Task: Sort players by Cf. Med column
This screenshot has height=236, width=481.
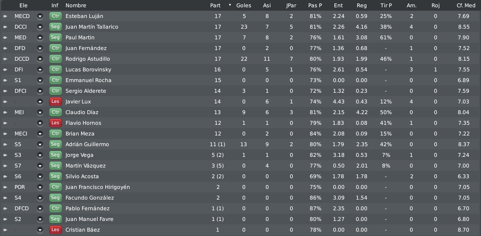Action: [x=466, y=5]
